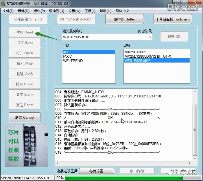
Task: Click the chip socket placement image
Action: tap(26, 145)
